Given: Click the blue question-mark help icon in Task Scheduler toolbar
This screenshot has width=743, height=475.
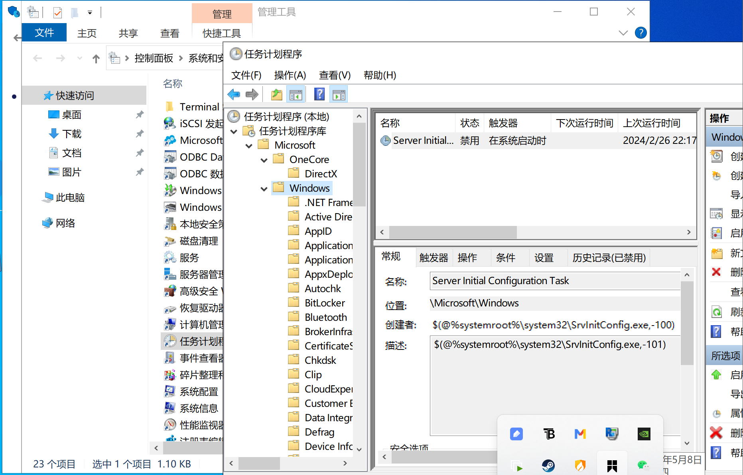Looking at the screenshot, I should pos(319,94).
